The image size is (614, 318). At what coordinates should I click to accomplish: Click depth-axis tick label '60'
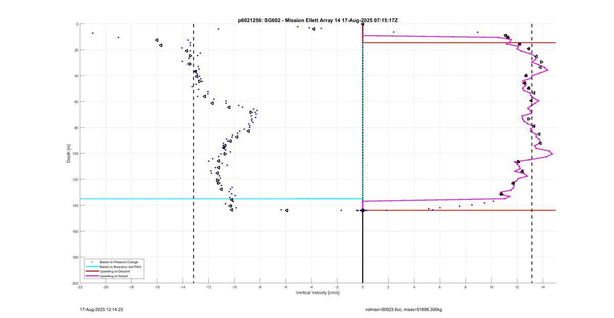coord(76,102)
